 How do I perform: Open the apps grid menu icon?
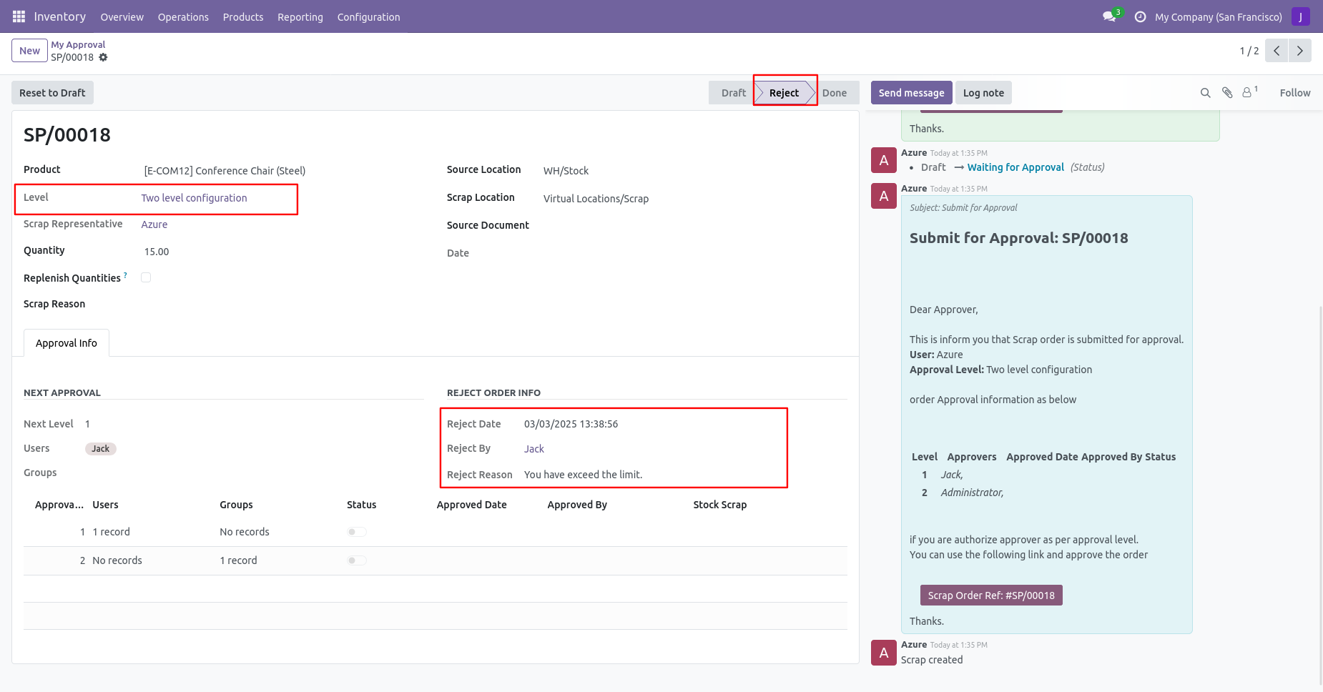(19, 16)
